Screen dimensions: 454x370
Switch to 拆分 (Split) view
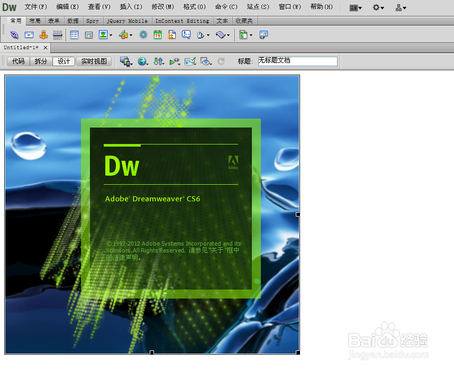(x=41, y=61)
